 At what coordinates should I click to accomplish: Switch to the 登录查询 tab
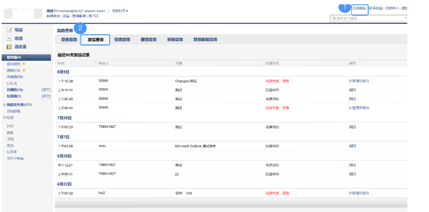(69, 40)
